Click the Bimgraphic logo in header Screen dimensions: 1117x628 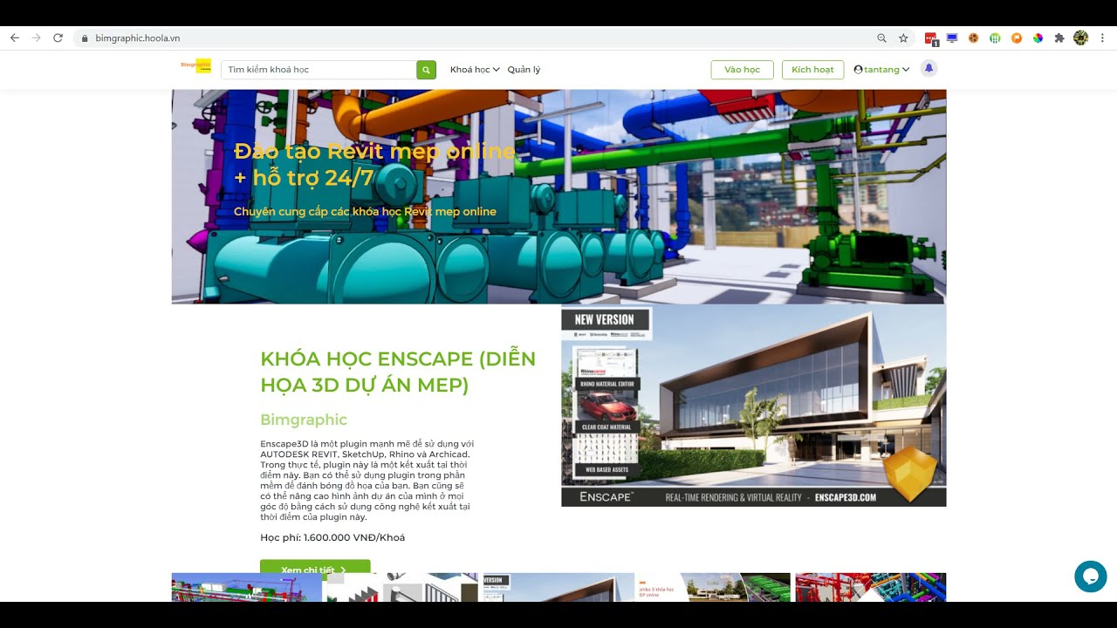pyautogui.click(x=195, y=65)
